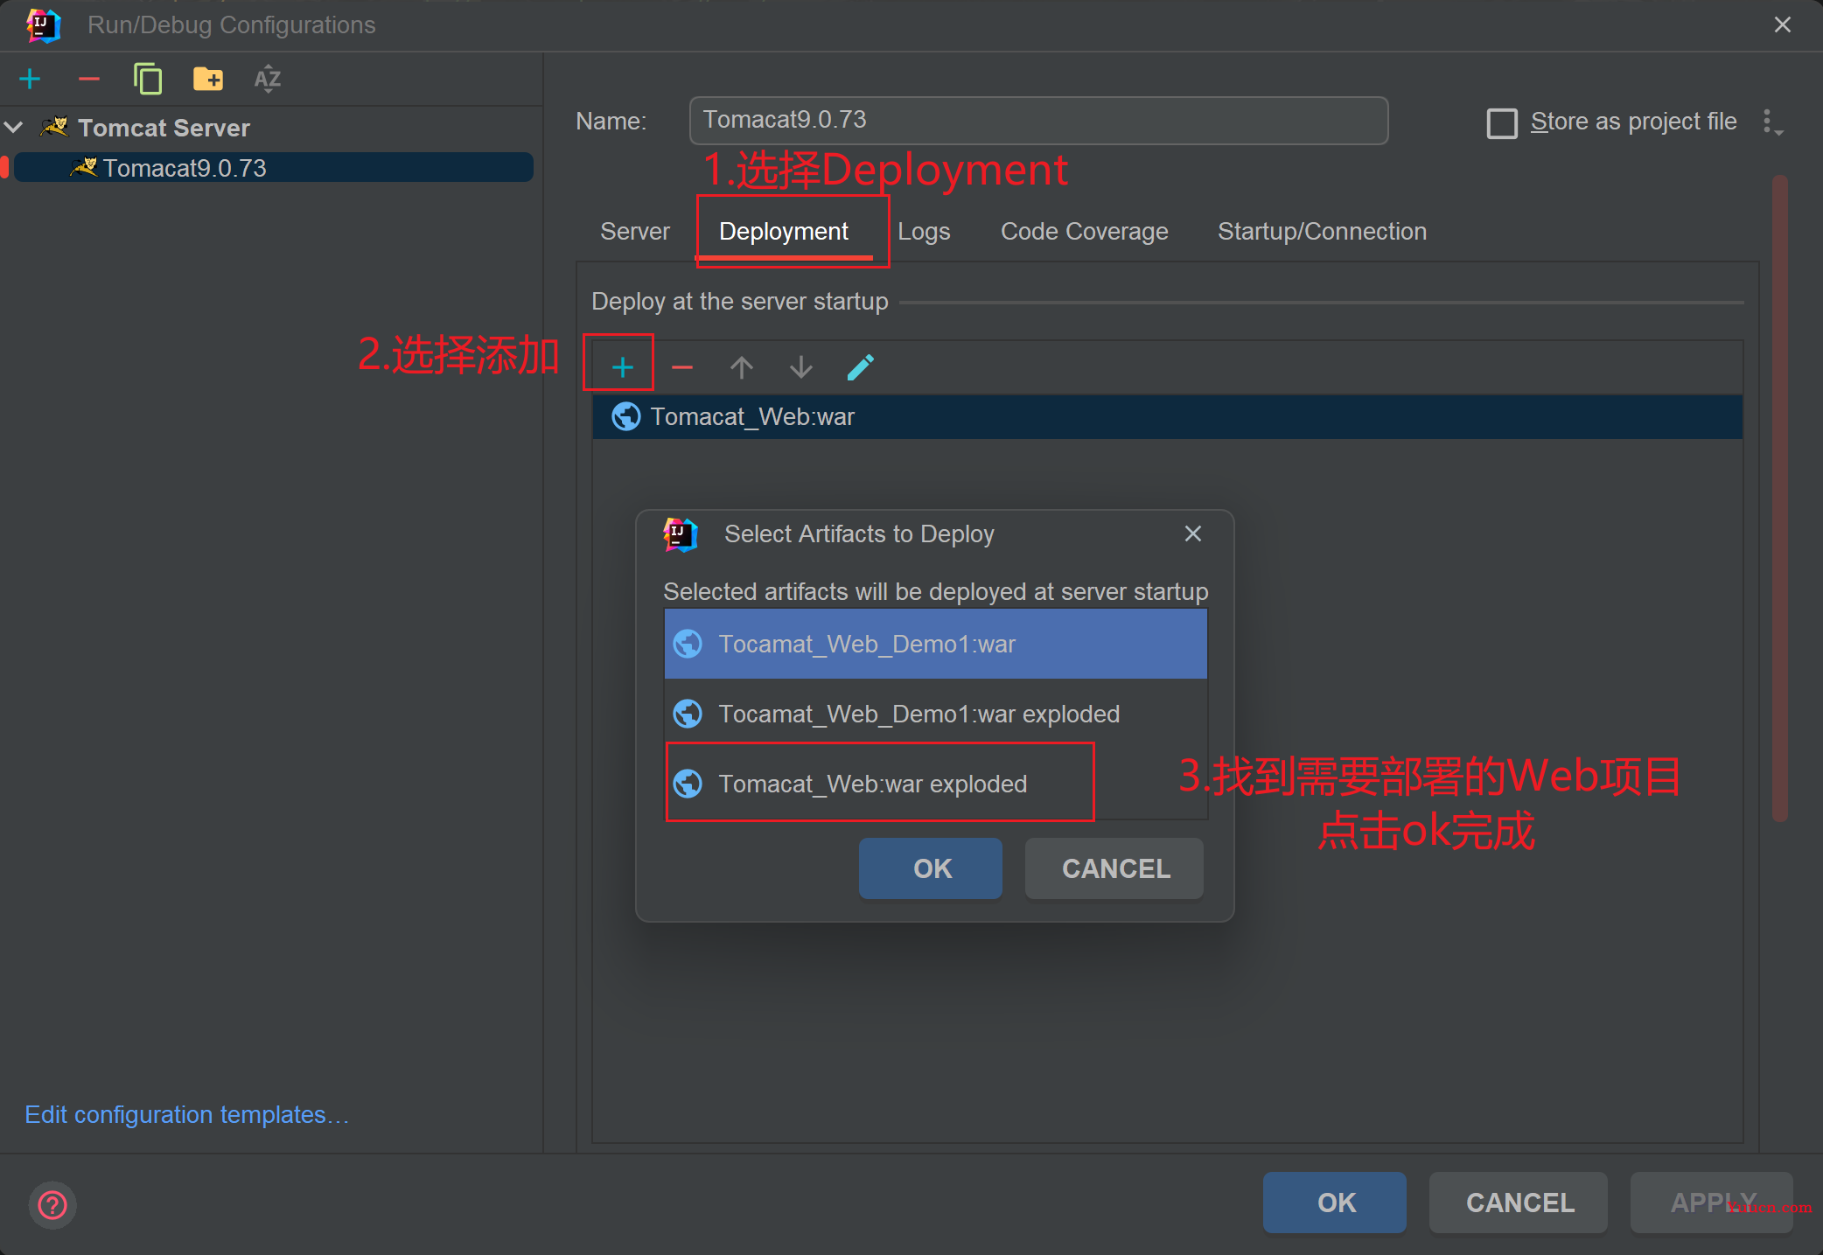Click the globe icon next to Tocamat_Web_Demo1:war
1823x1255 pixels.
pyautogui.click(x=688, y=643)
